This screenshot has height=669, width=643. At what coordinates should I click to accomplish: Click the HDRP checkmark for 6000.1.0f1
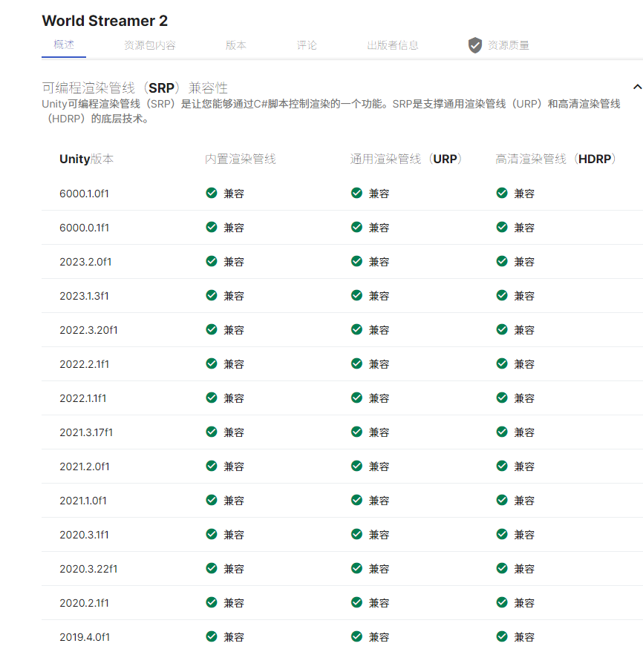pyautogui.click(x=502, y=193)
